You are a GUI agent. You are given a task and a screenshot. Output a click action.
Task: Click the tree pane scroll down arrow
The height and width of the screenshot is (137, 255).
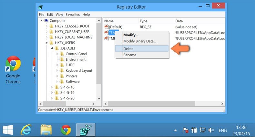(x=99, y=99)
